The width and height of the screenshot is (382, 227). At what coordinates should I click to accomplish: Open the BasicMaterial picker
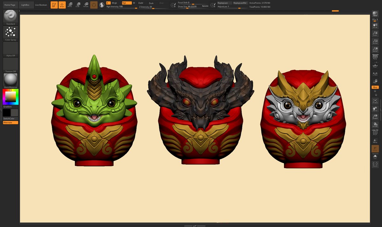[x=11, y=79]
